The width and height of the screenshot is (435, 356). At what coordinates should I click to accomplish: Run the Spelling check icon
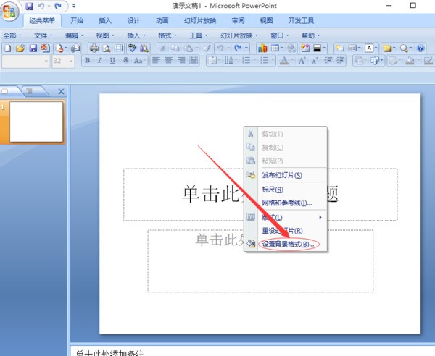coord(132,48)
